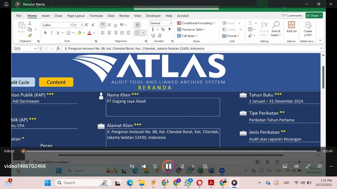Viewport: 337px width, 189px height.
Task: Apply Comma Style number format
Action: pyautogui.click(x=169, y=29)
